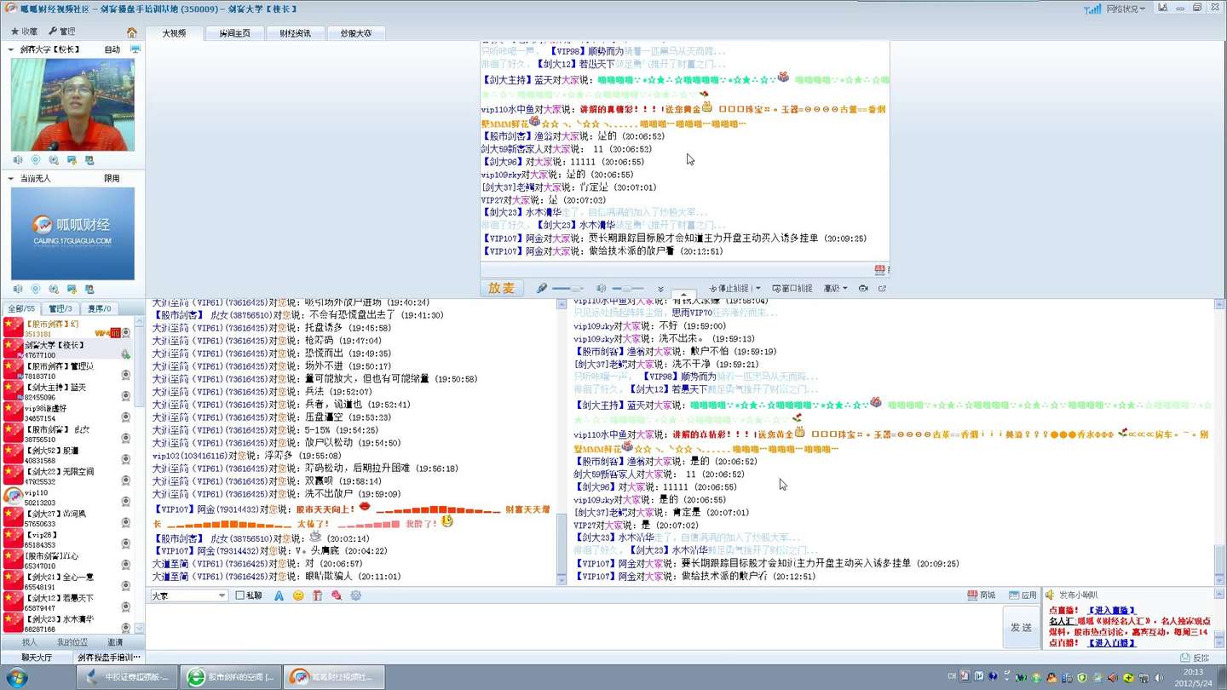Open font settings with the blue A icon
This screenshot has height=690, width=1227.
click(x=279, y=595)
